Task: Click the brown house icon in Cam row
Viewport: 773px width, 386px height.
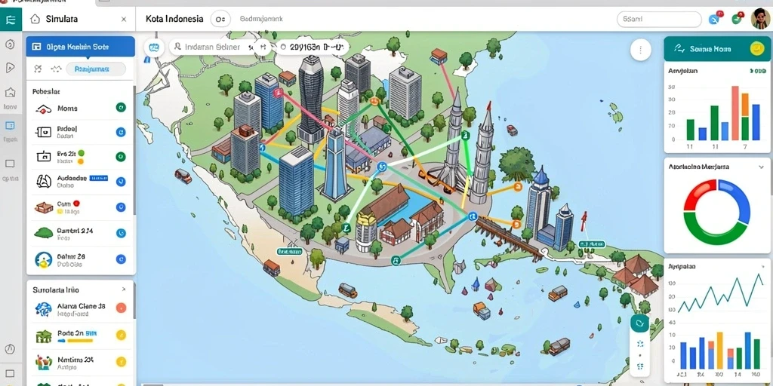Action: point(43,207)
